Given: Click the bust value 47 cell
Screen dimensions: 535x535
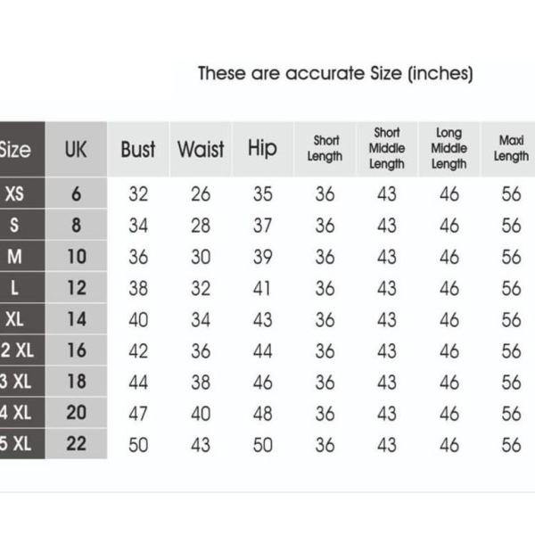Looking at the screenshot, I should 138,413.
